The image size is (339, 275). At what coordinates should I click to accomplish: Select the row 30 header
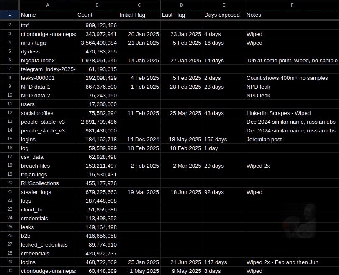pyautogui.click(x=10, y=271)
